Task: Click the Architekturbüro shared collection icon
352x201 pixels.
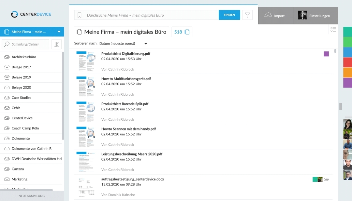Action: tap(7, 57)
